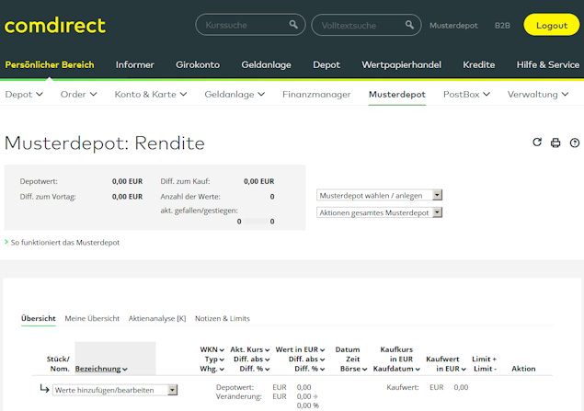The height and width of the screenshot is (411, 584).
Task: Switch to the Meine Übersicht tab
Action: tap(92, 318)
